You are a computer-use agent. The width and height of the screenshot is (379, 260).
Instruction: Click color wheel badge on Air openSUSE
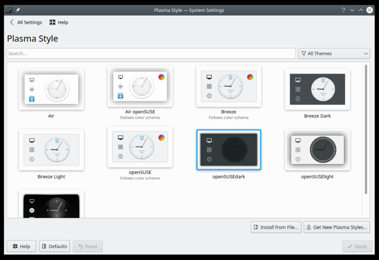pyautogui.click(x=162, y=77)
